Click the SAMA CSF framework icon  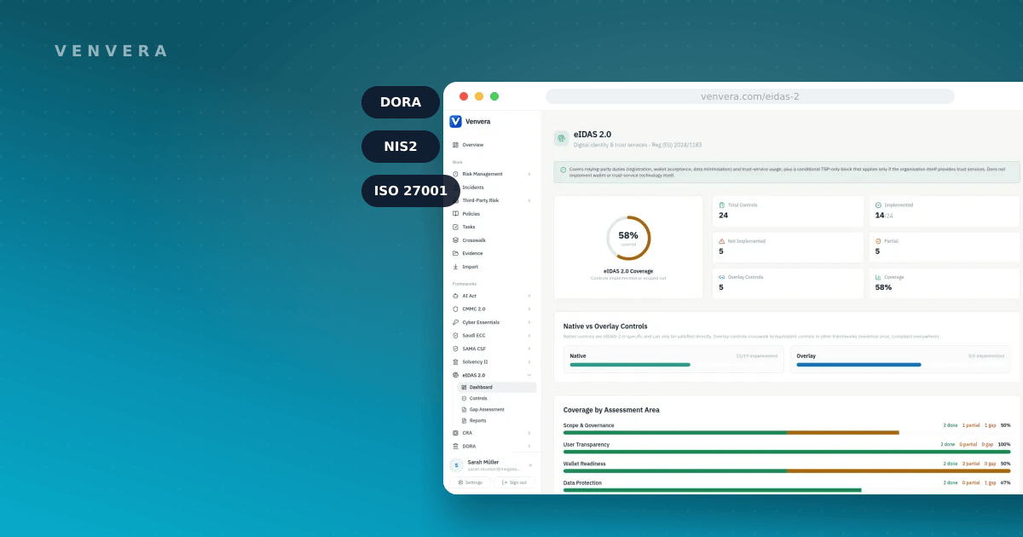pyautogui.click(x=455, y=349)
